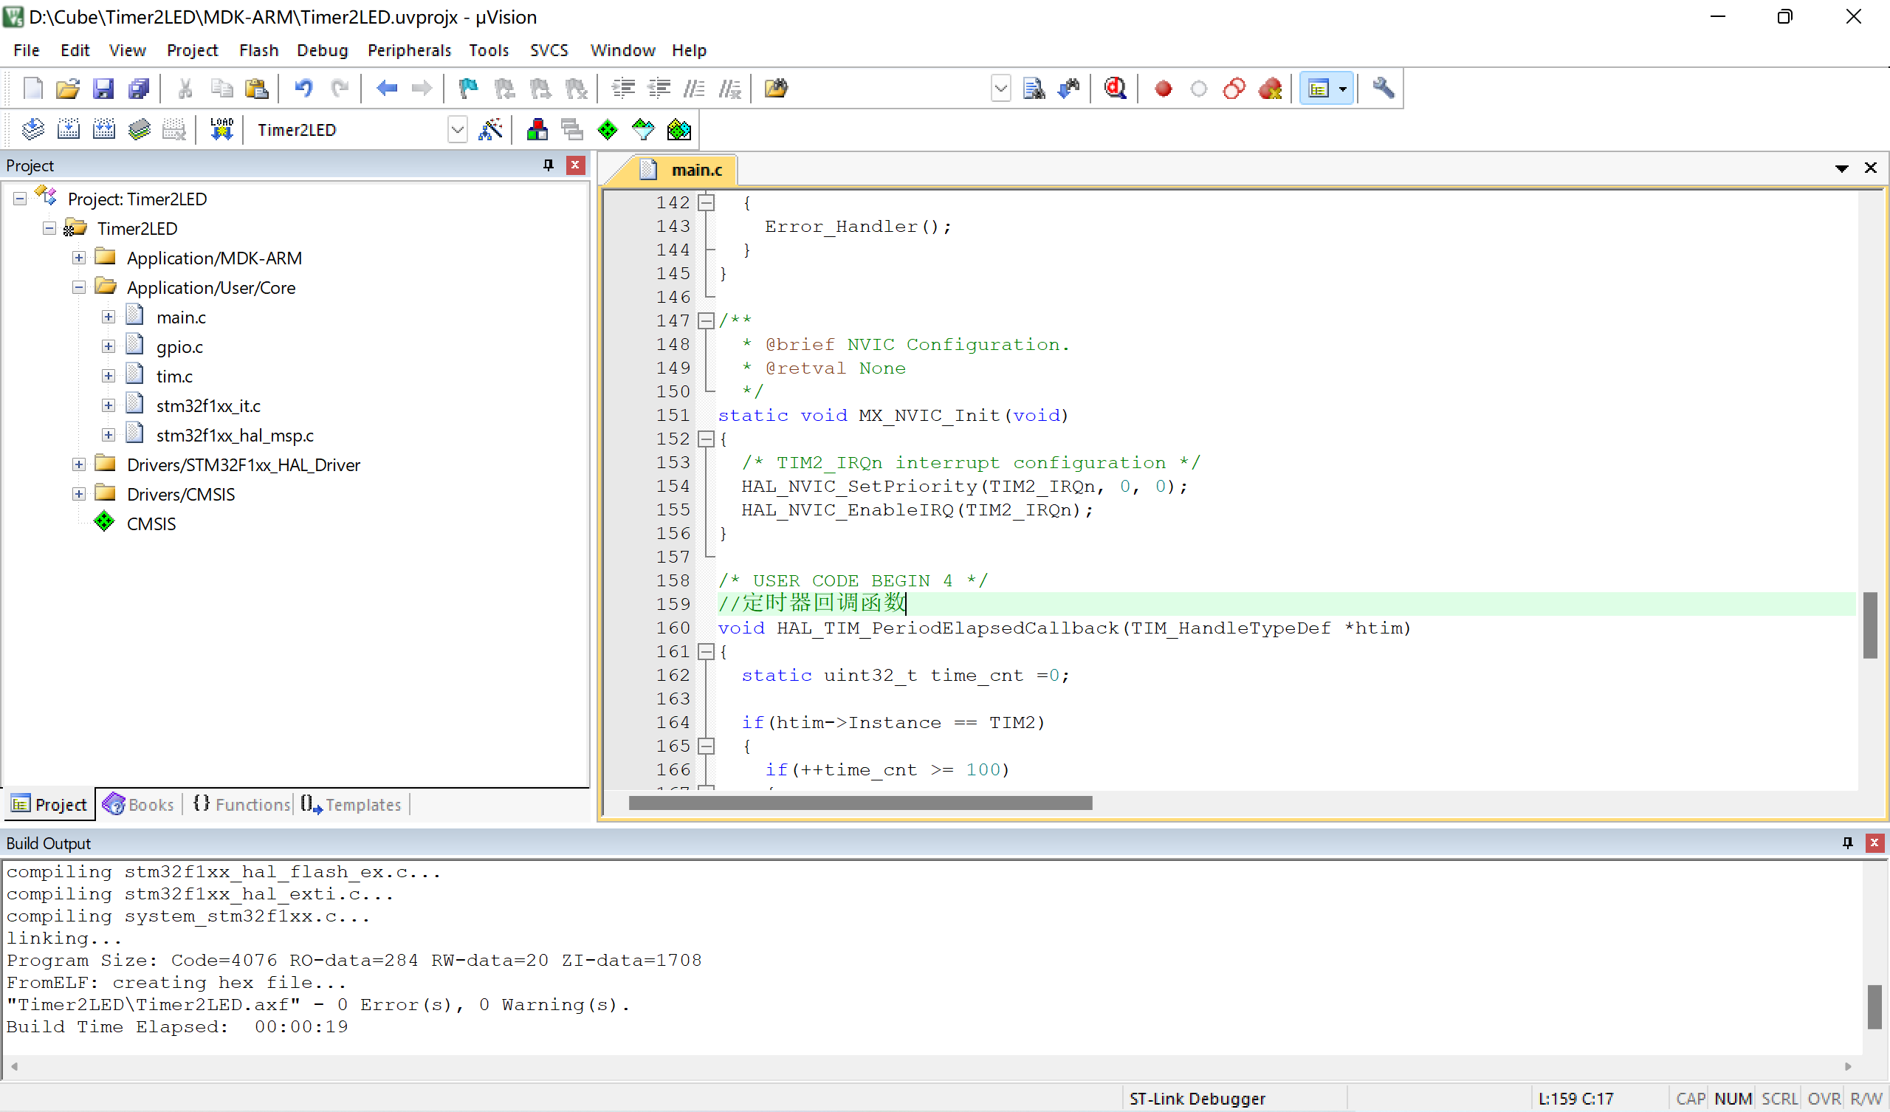The width and height of the screenshot is (1890, 1112).
Task: Select stm32f1xx_it.c in project tree
Action: [207, 406]
